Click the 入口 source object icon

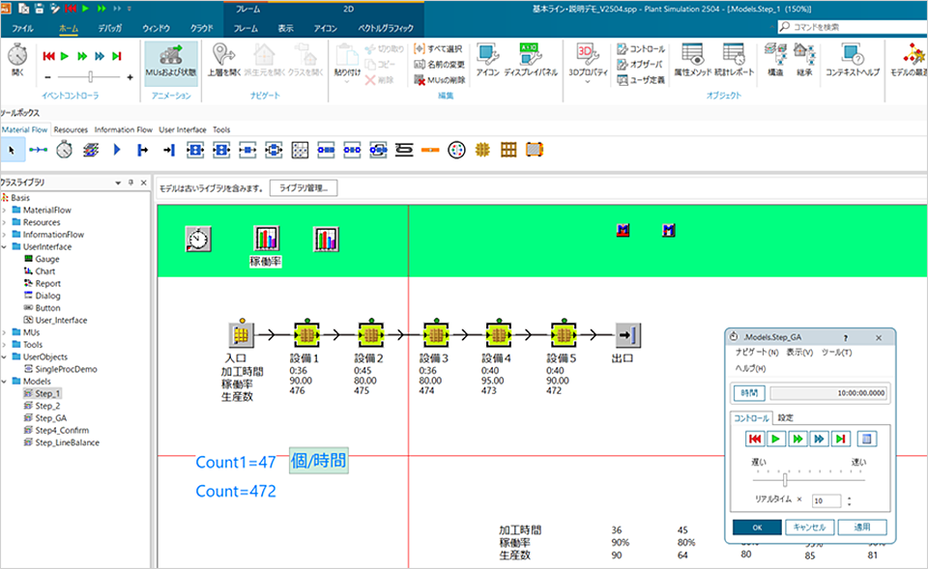tap(240, 335)
